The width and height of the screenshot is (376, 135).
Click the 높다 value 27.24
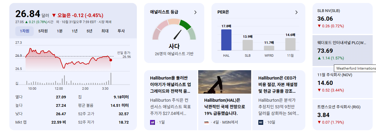(61, 105)
